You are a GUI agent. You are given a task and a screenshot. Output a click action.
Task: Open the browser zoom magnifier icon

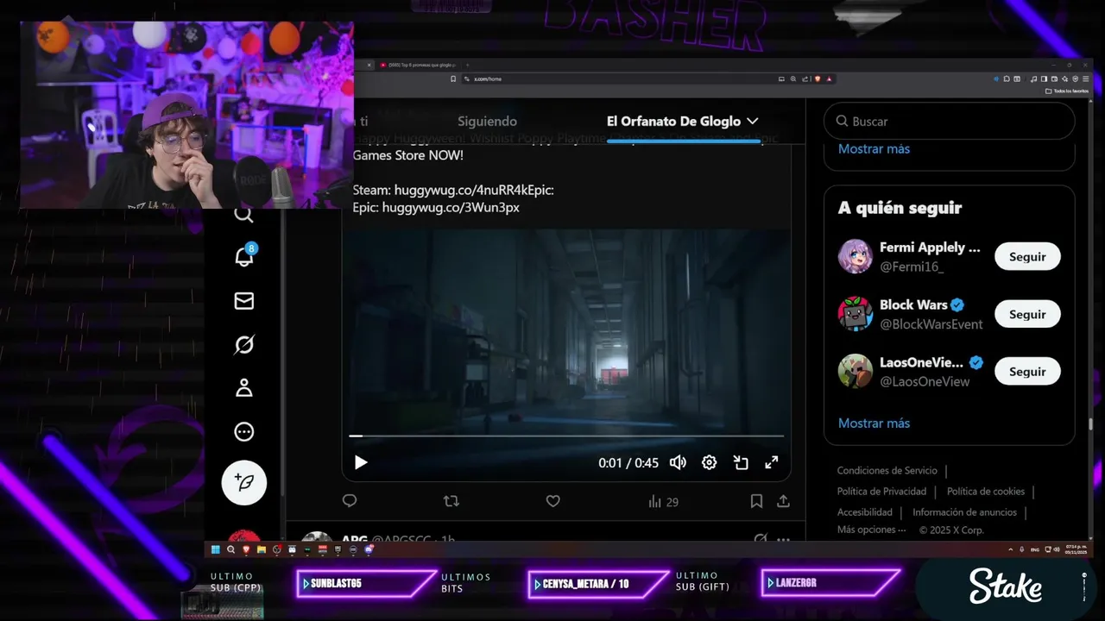click(x=792, y=78)
